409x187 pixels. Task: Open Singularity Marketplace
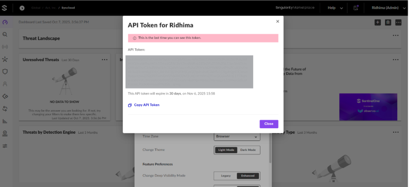[295, 8]
